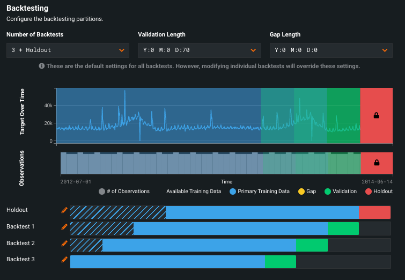
Task: Edit Backtest 1 using its pencil icon
Action: [x=64, y=227]
